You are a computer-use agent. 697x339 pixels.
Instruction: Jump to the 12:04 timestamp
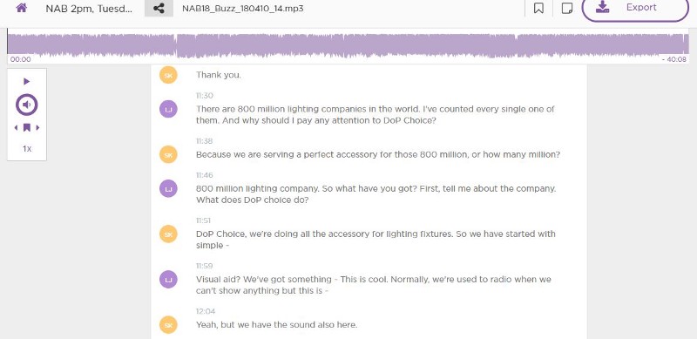(x=206, y=311)
